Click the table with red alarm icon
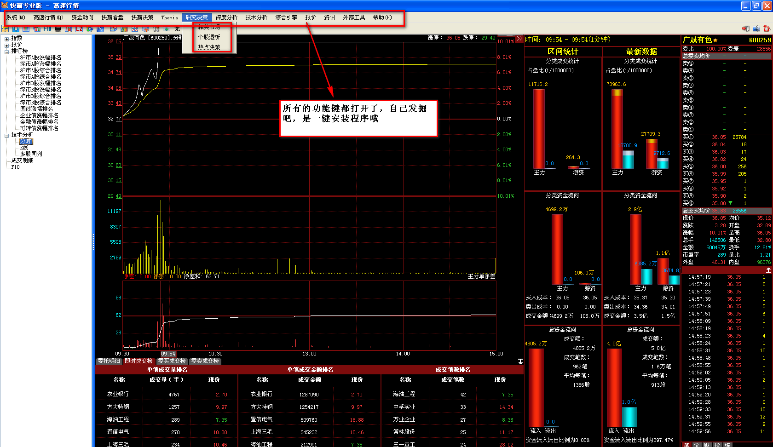Image resolution: width=773 pixels, height=447 pixels. [x=69, y=29]
